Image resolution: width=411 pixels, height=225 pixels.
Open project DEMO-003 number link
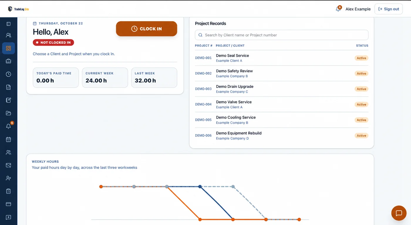(203, 89)
